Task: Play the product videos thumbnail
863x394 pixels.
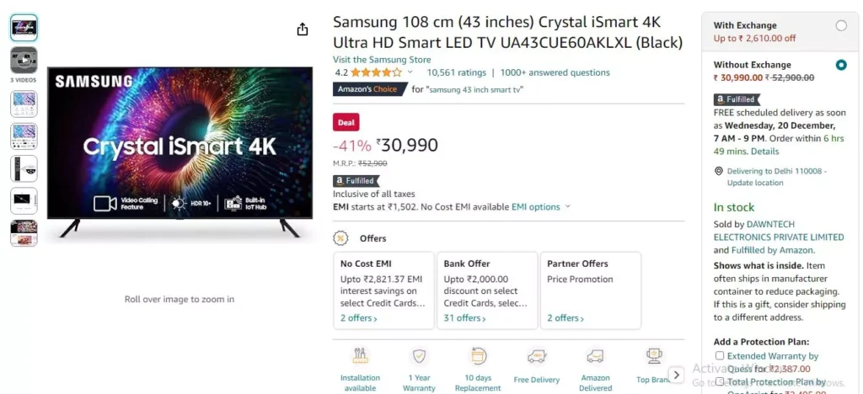Action: click(x=24, y=60)
